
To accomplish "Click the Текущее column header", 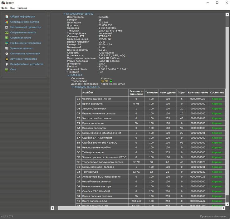I will (151, 93).
